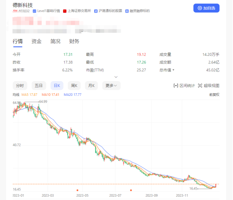Click the MA5 orange moving-average legend

pyautogui.click(x=29, y=95)
